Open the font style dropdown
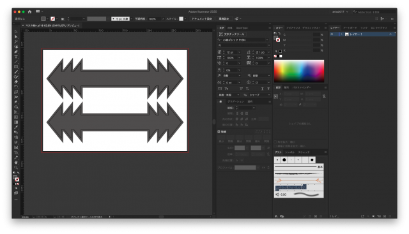409x234 pixels. pyautogui.click(x=269, y=45)
